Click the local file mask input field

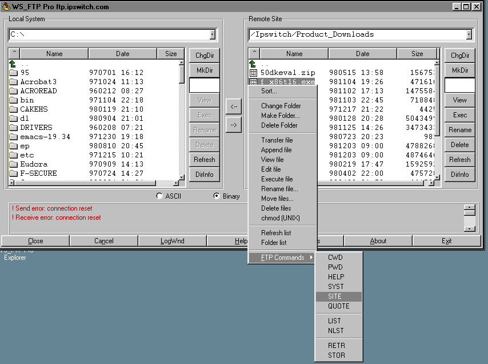pyautogui.click(x=205, y=85)
